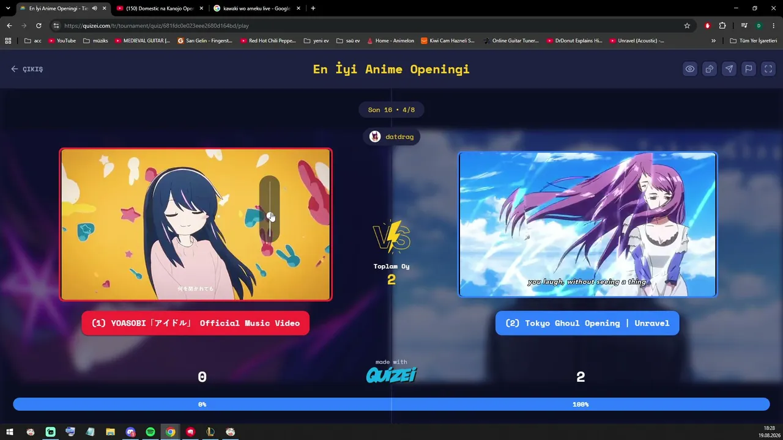Open the Extensions puzzle menu

click(x=722, y=26)
